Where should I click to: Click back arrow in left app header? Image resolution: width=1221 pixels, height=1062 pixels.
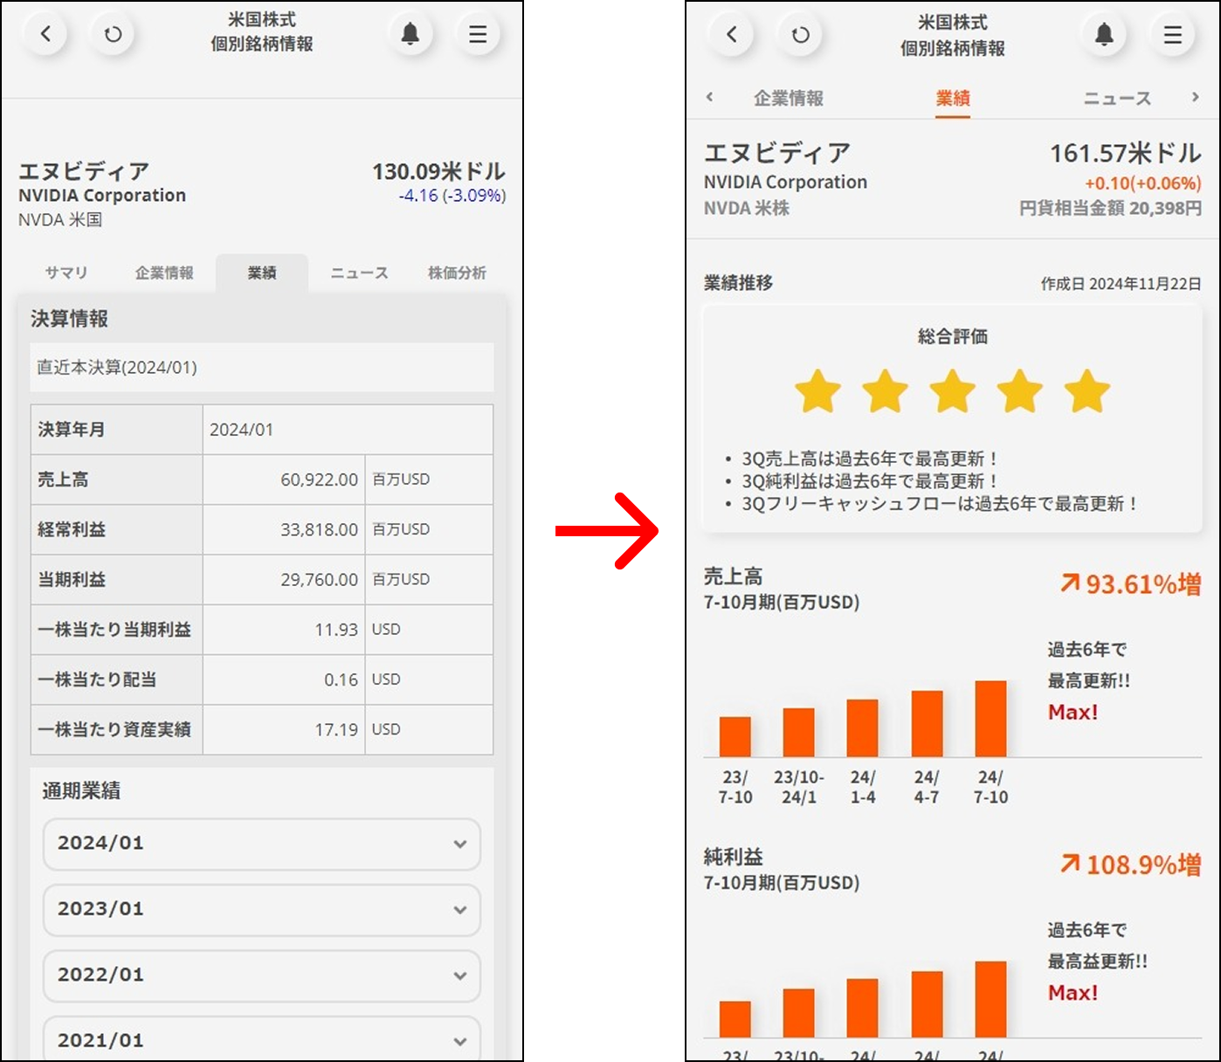tap(45, 34)
